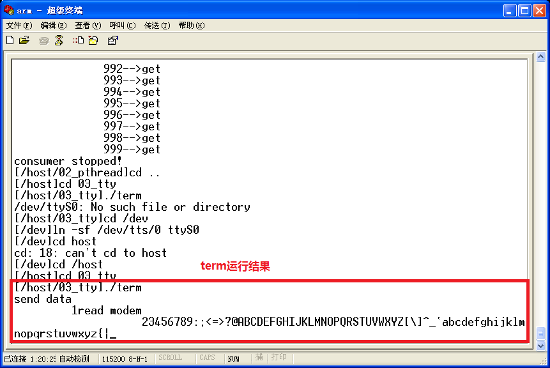The width and height of the screenshot is (550, 368).
Task: Open the 呼叫(C) menu
Action: pos(123,26)
